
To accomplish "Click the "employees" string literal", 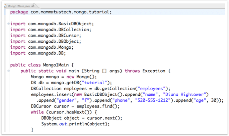I will click(x=152, y=89).
